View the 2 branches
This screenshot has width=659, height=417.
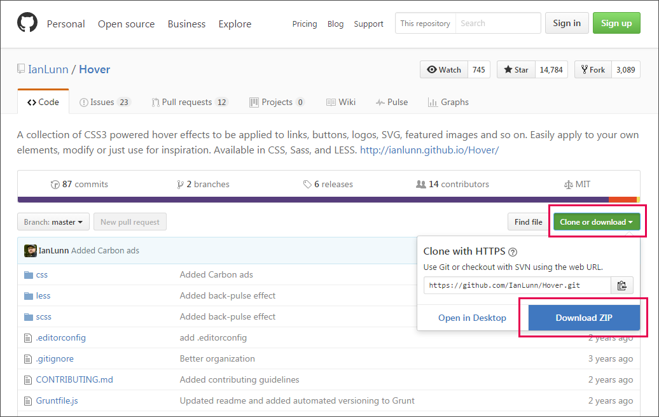point(204,184)
